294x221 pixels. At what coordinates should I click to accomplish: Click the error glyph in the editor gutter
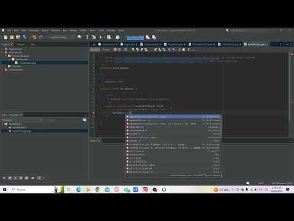[x=94, y=112]
